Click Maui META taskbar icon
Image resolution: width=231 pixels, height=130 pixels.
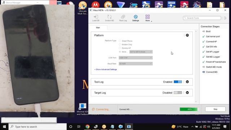(129, 127)
